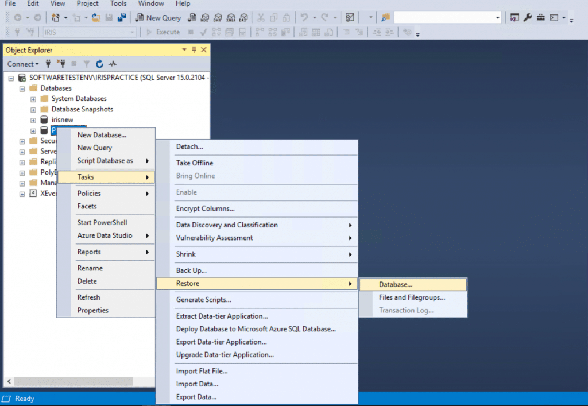Click the Solution Explorer window icon
Screen dimensions: 588x406
click(x=514, y=18)
